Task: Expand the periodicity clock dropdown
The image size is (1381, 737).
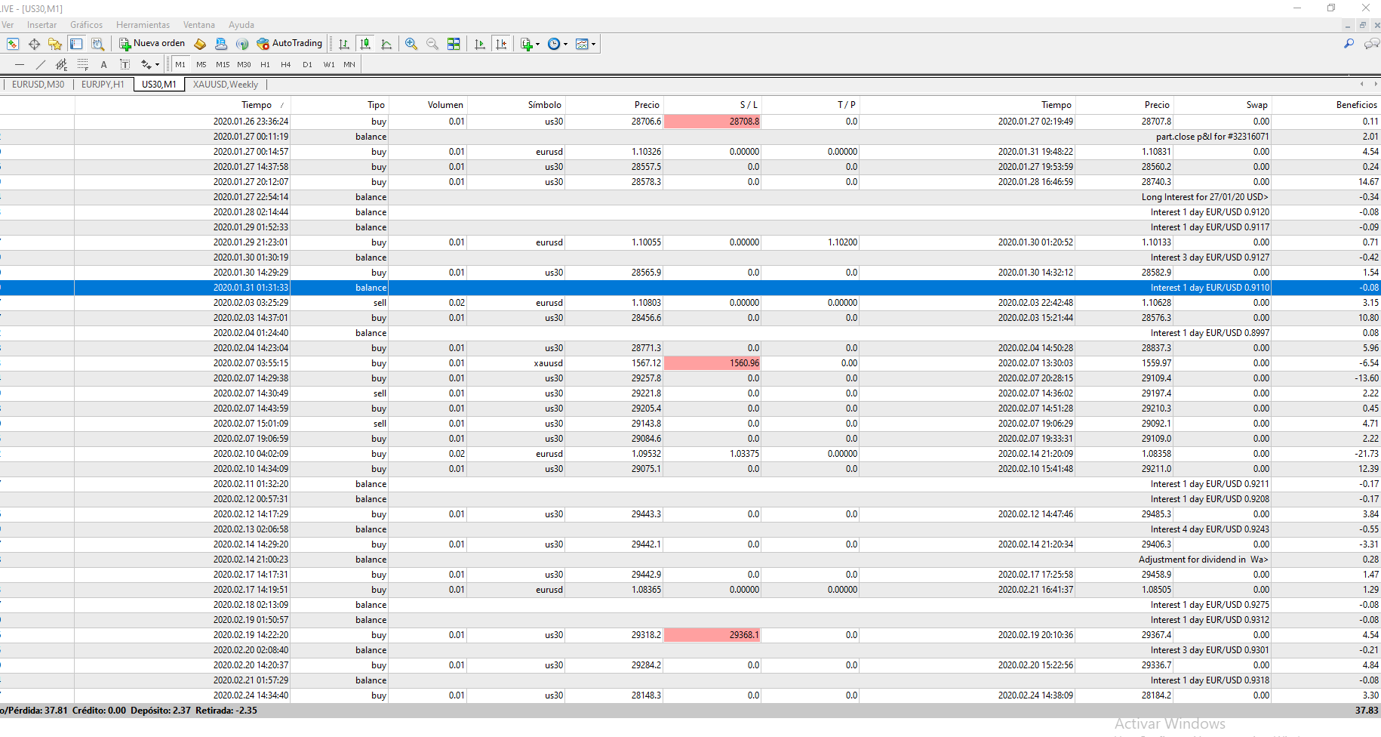Action: coord(557,44)
